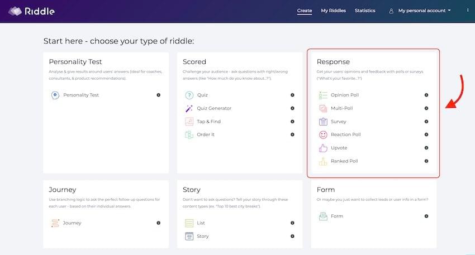Click the Ranked Poll podium icon
This screenshot has height=255, width=475.
coord(323,161)
